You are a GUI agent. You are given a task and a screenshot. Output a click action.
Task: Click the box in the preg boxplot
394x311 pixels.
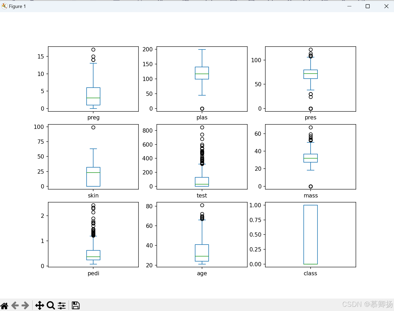coord(93,96)
